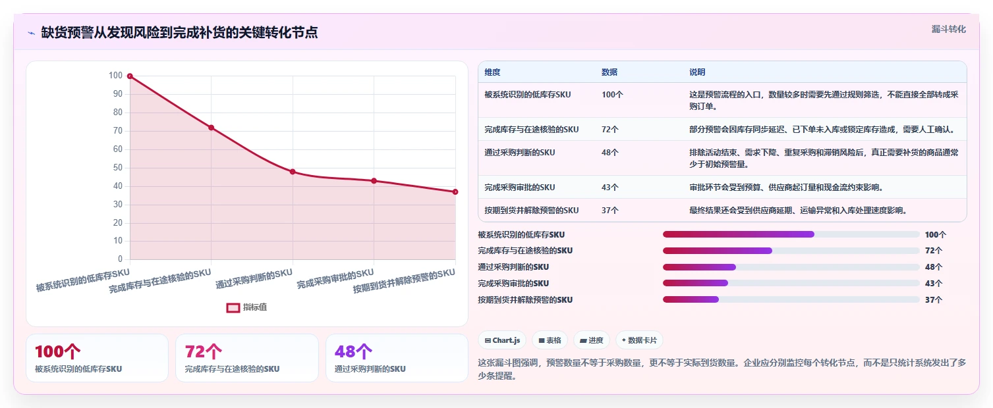The image size is (993, 408).
Task: Click the 37个 value in the table
Action: (610, 211)
